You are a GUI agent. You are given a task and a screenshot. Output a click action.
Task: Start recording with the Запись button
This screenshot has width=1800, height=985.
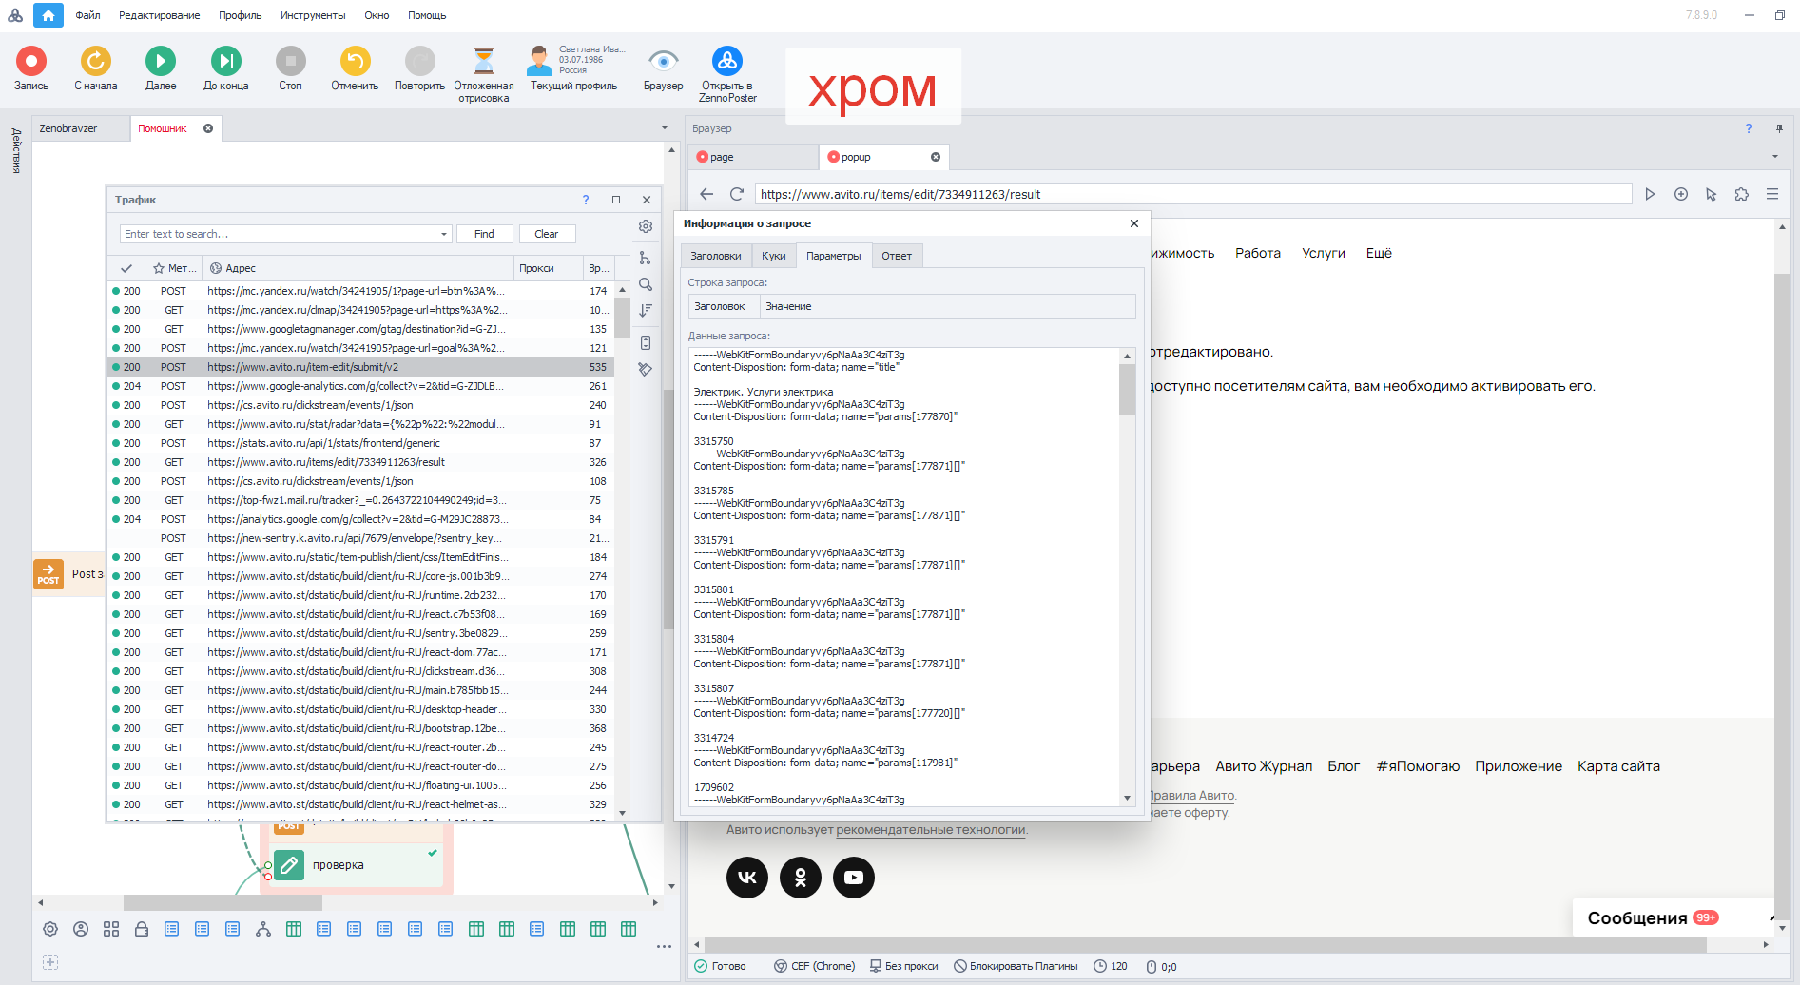31,68
